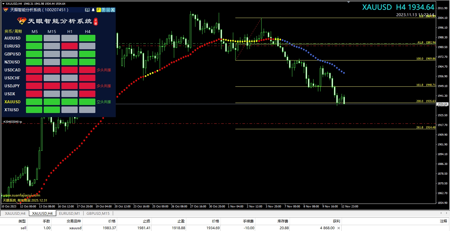Image resolution: width=450 pixels, height=231 pixels.
Task: Click the gray XTIUSD H4 signal cell
Action: [x=87, y=110]
